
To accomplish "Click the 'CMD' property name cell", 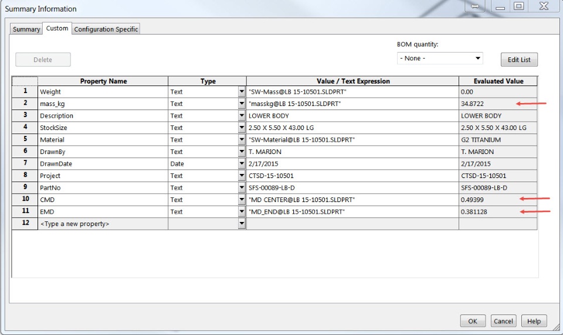I will 103,200.
